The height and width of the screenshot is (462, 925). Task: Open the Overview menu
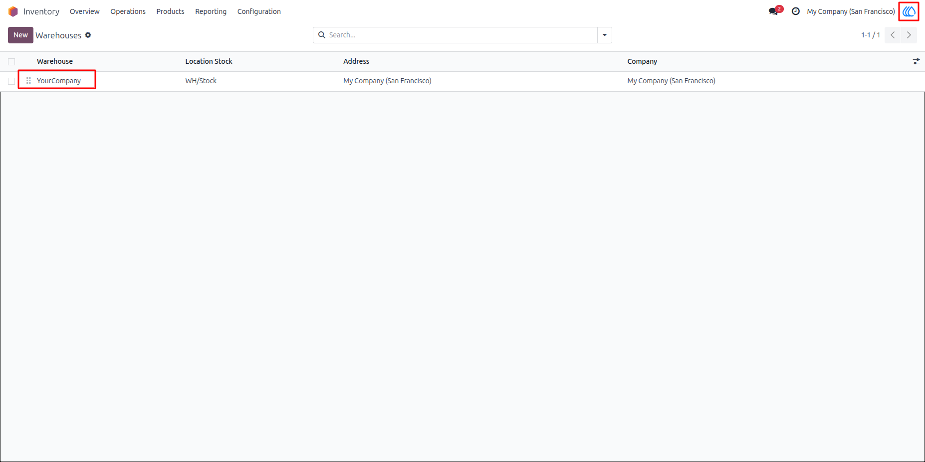[x=85, y=11]
